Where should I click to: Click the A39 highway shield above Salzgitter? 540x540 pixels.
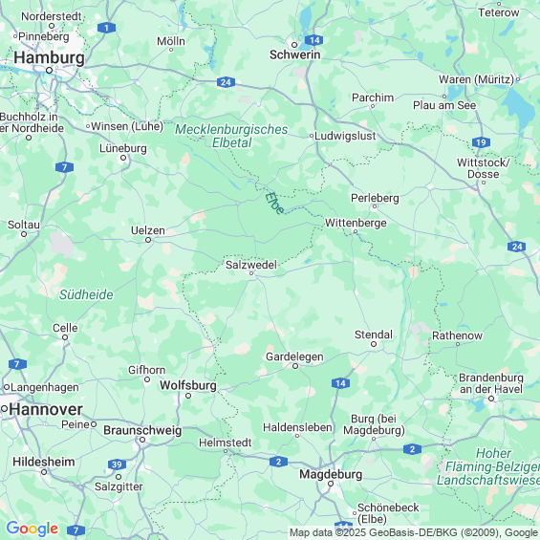[117, 464]
